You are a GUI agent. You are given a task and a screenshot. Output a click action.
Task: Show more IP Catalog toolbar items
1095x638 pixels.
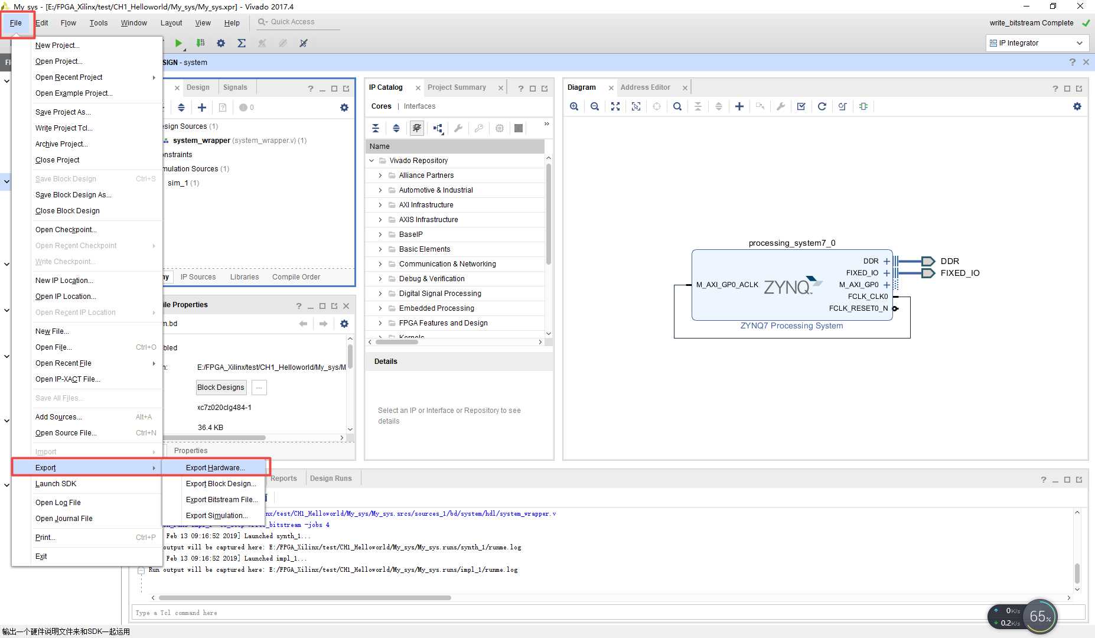(x=547, y=124)
